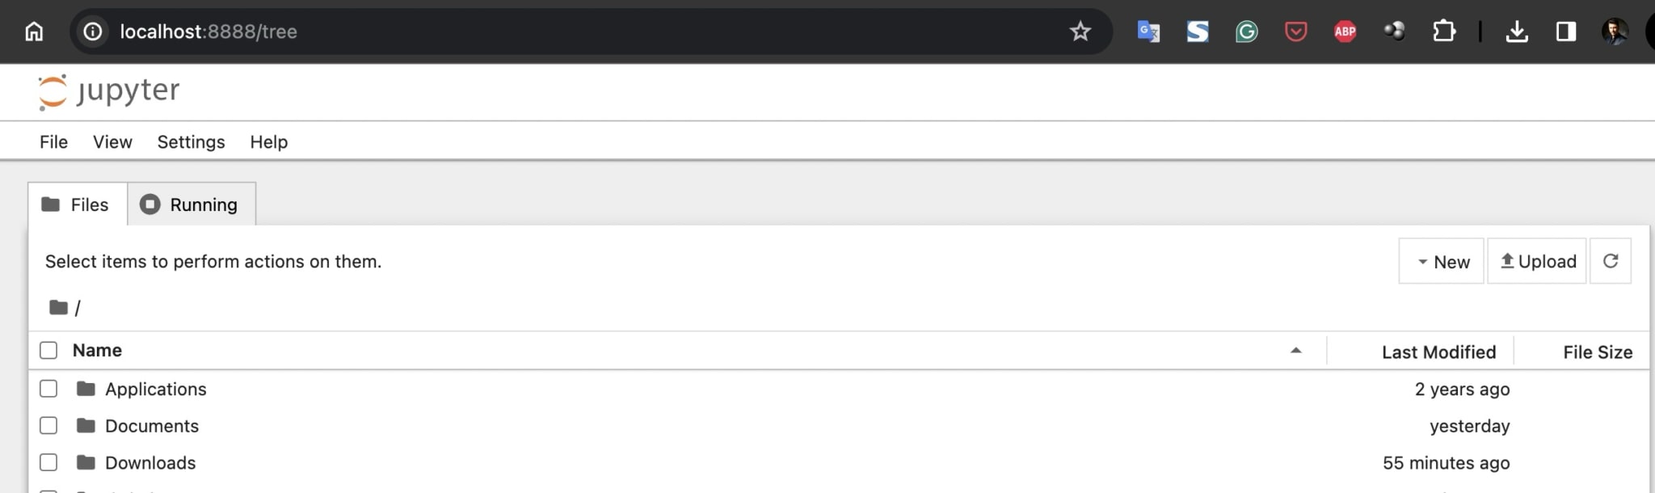
Task: Open the Grammarly extension
Action: [1246, 32]
